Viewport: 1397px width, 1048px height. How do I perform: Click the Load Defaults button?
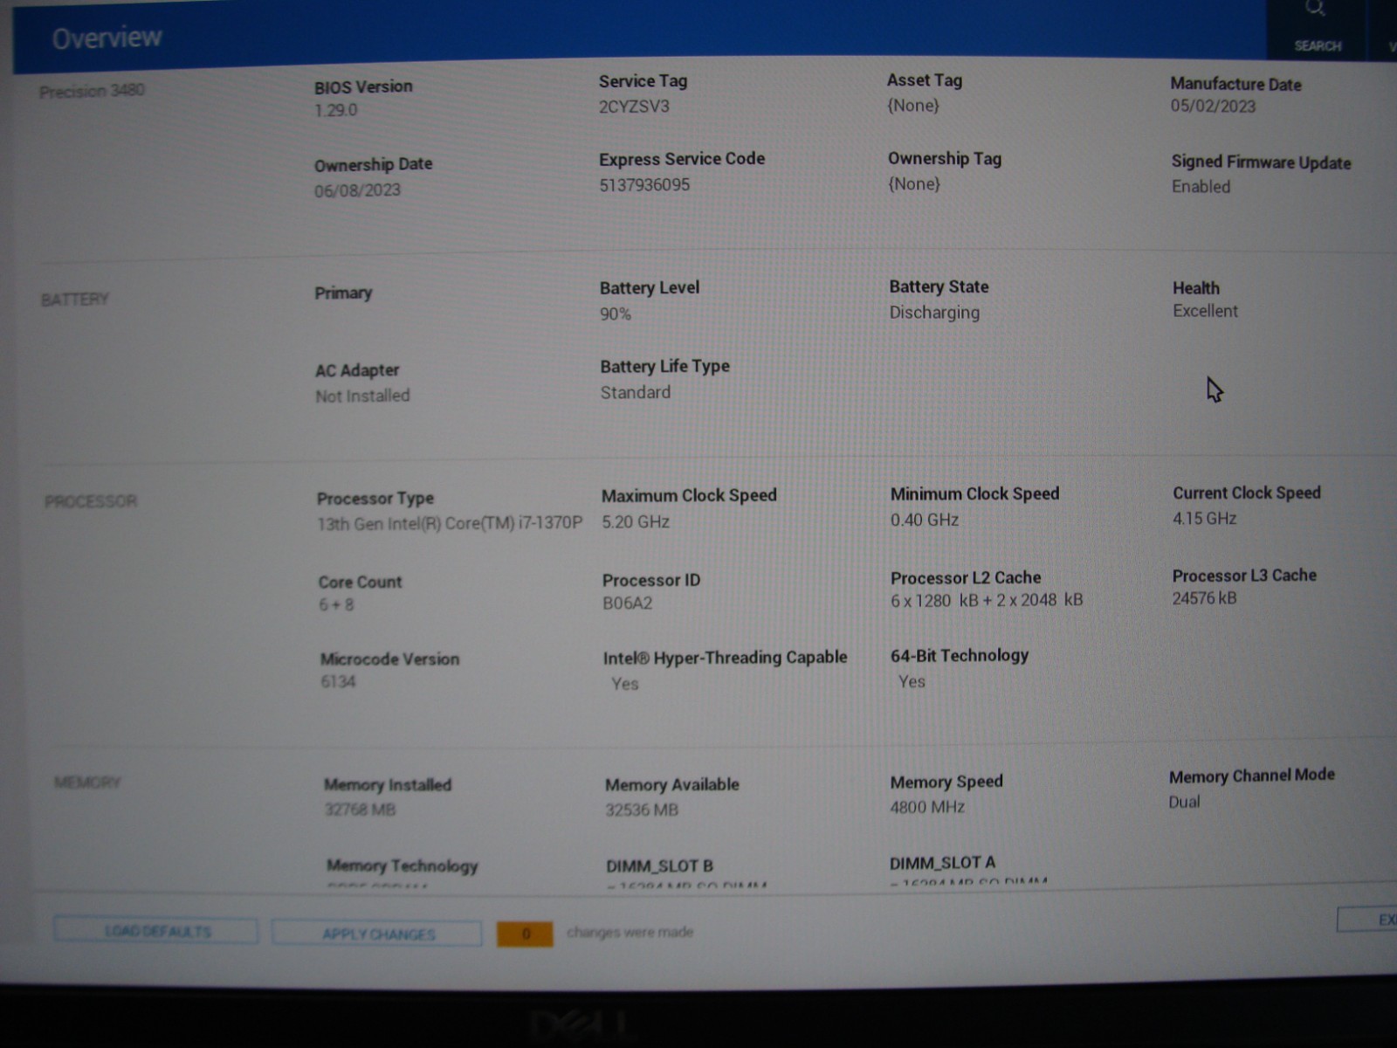156,931
